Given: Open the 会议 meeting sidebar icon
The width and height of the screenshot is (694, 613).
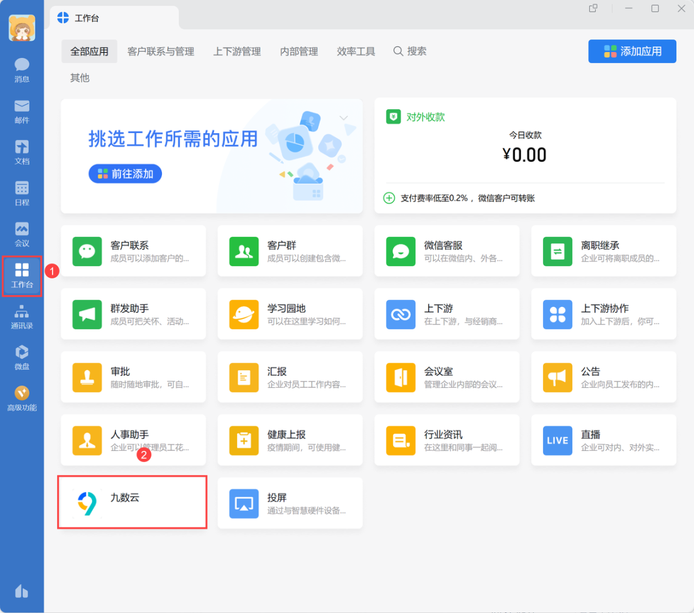Looking at the screenshot, I should (22, 234).
